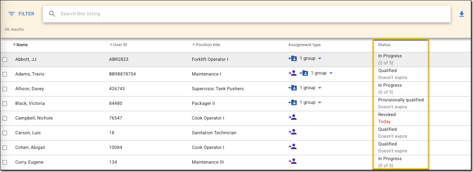This screenshot has height=172, width=473.
Task: Tick the checkbox next to Black, Victoria
Action: 5,104
